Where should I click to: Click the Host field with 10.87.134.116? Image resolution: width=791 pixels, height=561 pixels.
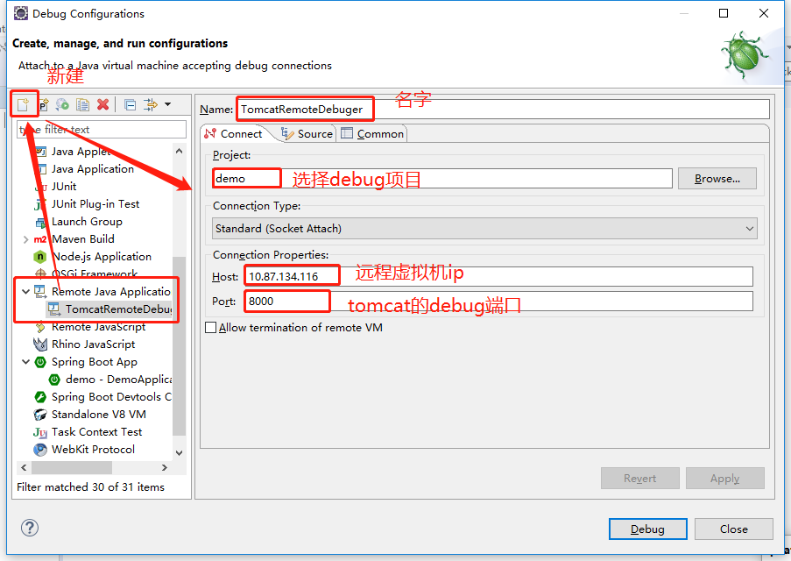[499, 277]
